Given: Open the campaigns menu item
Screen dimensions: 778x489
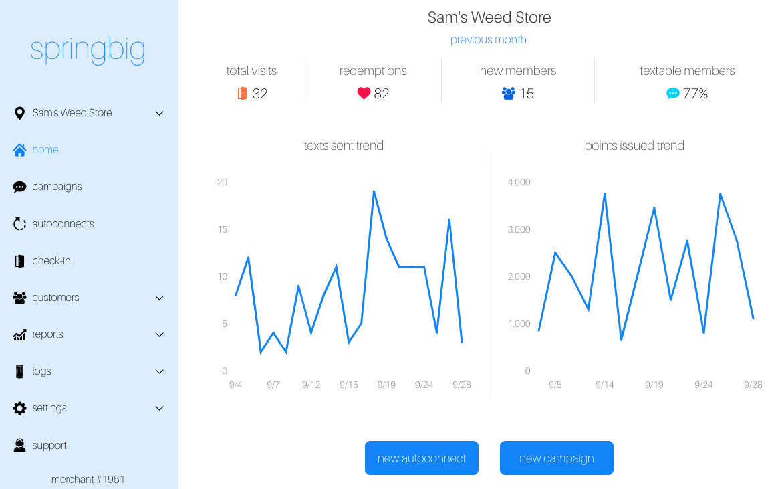Looking at the screenshot, I should (x=57, y=187).
